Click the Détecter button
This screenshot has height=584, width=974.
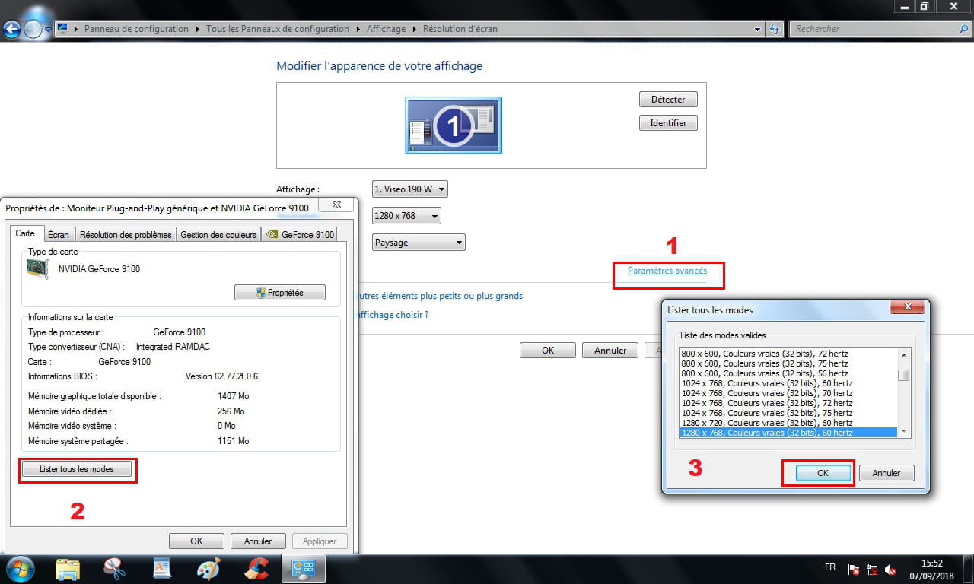click(x=668, y=100)
